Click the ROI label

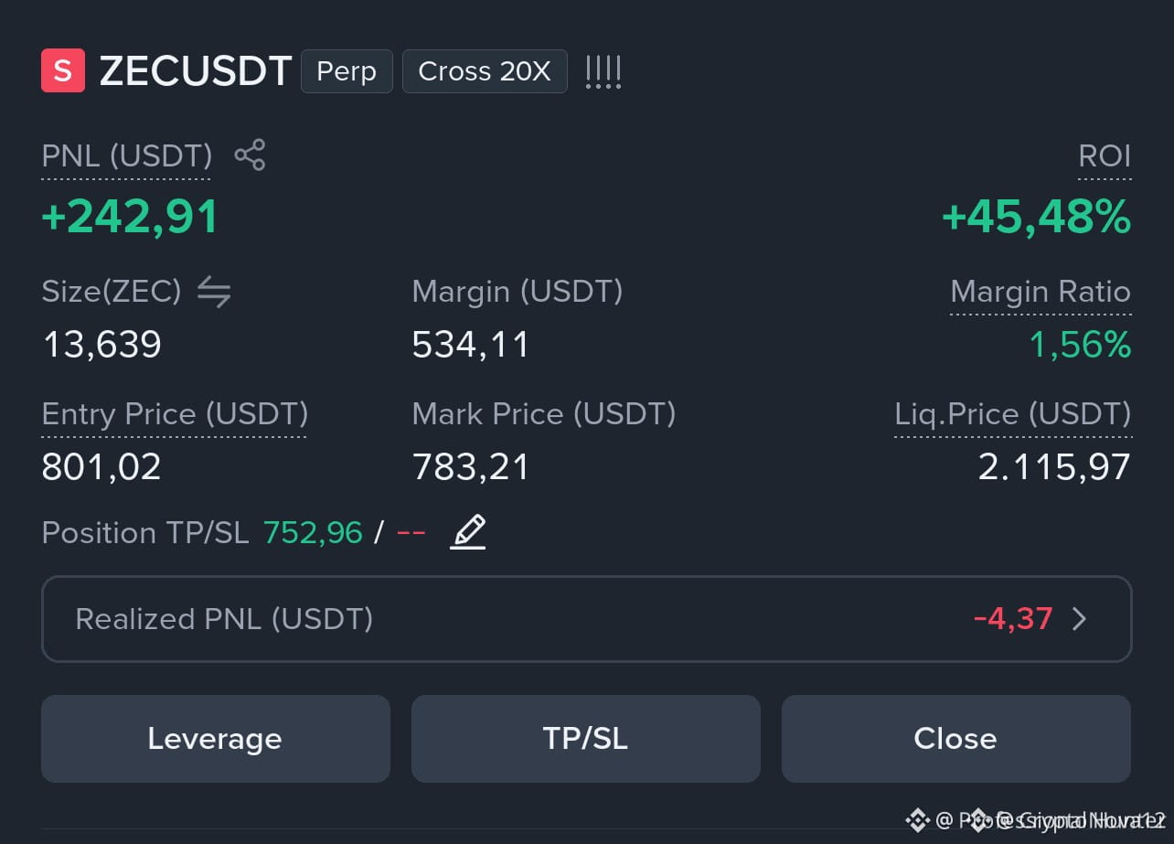click(1105, 156)
